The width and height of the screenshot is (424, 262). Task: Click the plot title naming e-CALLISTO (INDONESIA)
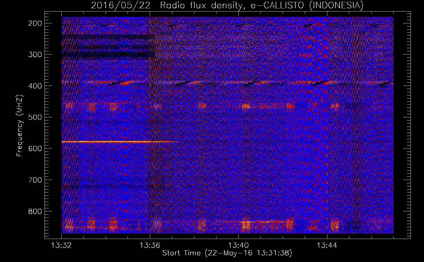pos(227,5)
